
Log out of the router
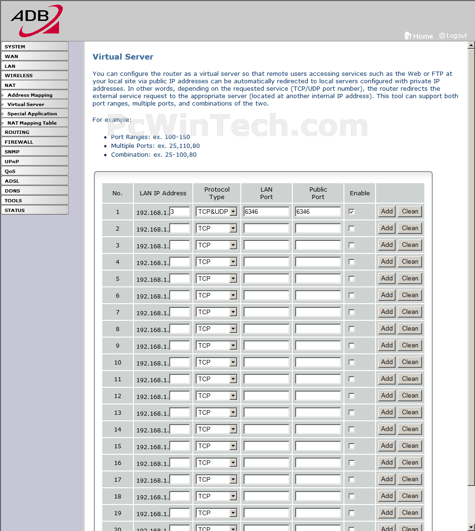453,35
